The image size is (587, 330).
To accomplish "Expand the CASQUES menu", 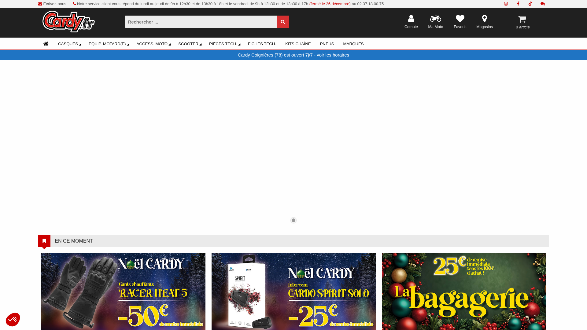I will point(69,44).
